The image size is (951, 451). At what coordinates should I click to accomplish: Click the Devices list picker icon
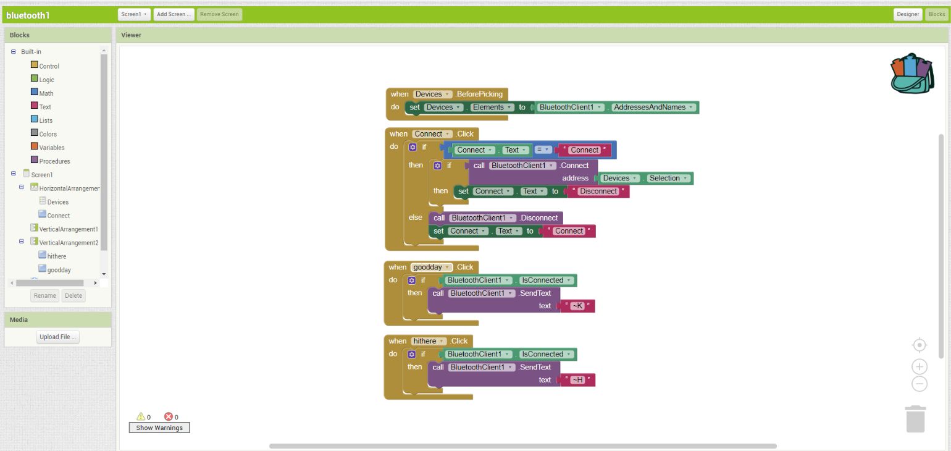point(43,201)
